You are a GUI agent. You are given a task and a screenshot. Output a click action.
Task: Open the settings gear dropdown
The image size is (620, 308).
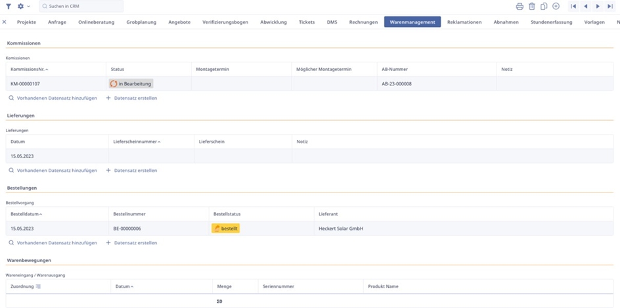tap(22, 7)
